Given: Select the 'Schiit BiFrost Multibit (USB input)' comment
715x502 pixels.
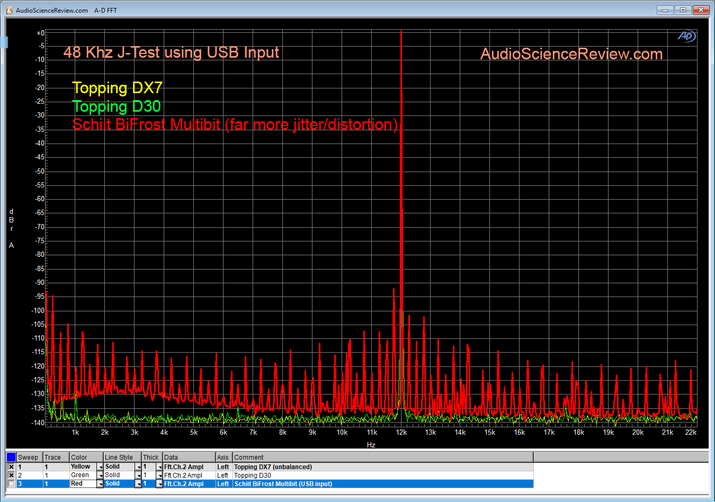Looking at the screenshot, I should [x=383, y=484].
